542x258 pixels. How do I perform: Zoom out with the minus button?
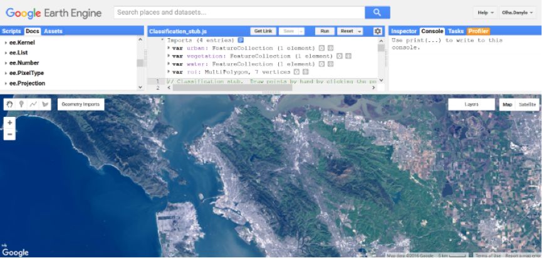pos(9,134)
